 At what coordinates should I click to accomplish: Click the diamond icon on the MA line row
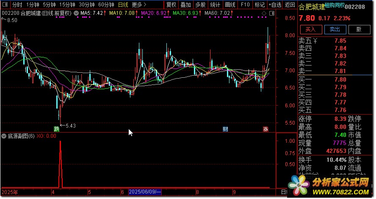(x=264, y=14)
